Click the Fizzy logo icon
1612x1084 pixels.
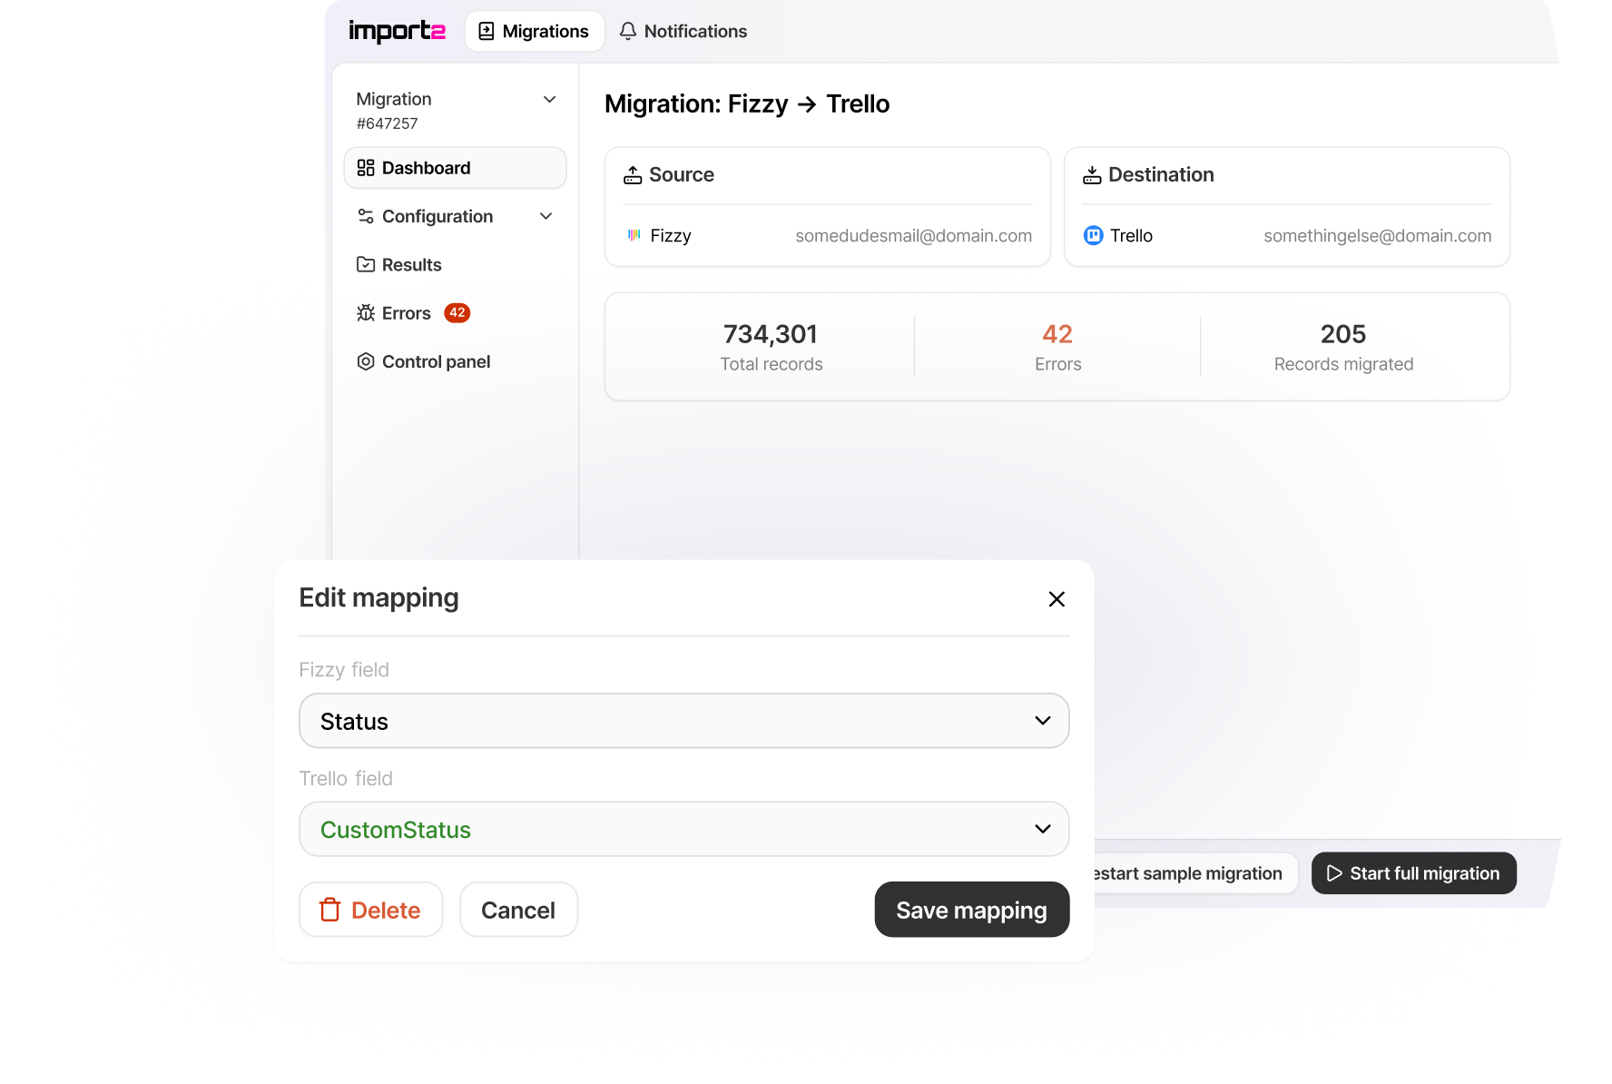(x=634, y=235)
